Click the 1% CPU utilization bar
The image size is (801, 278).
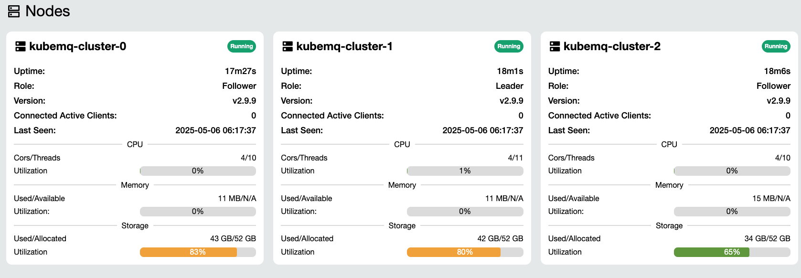pos(465,171)
